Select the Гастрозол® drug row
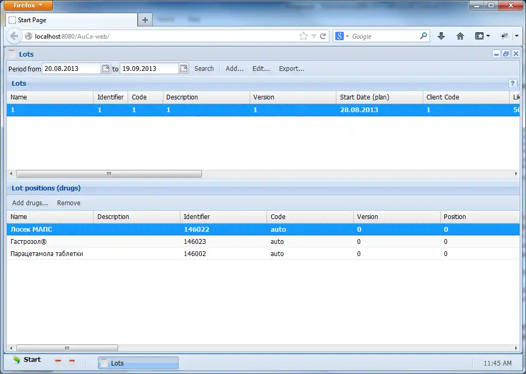The width and height of the screenshot is (526, 374). coord(263,242)
